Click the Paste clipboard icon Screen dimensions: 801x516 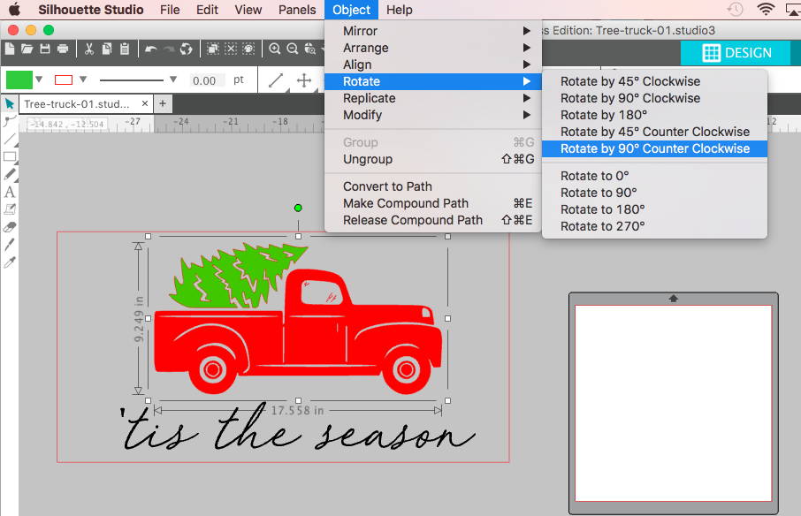[125, 49]
